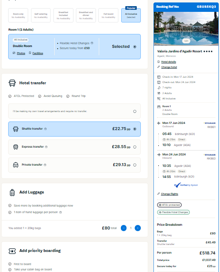This screenshot has height=272, width=220.
Task: Open the Hotel details link
Action: (169, 62)
